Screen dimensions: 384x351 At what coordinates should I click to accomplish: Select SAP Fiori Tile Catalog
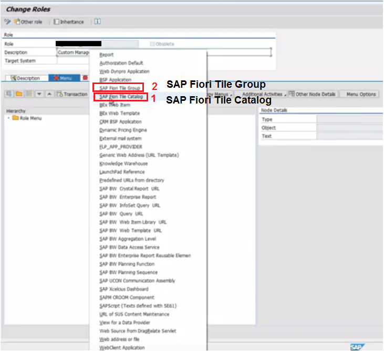[x=121, y=97]
